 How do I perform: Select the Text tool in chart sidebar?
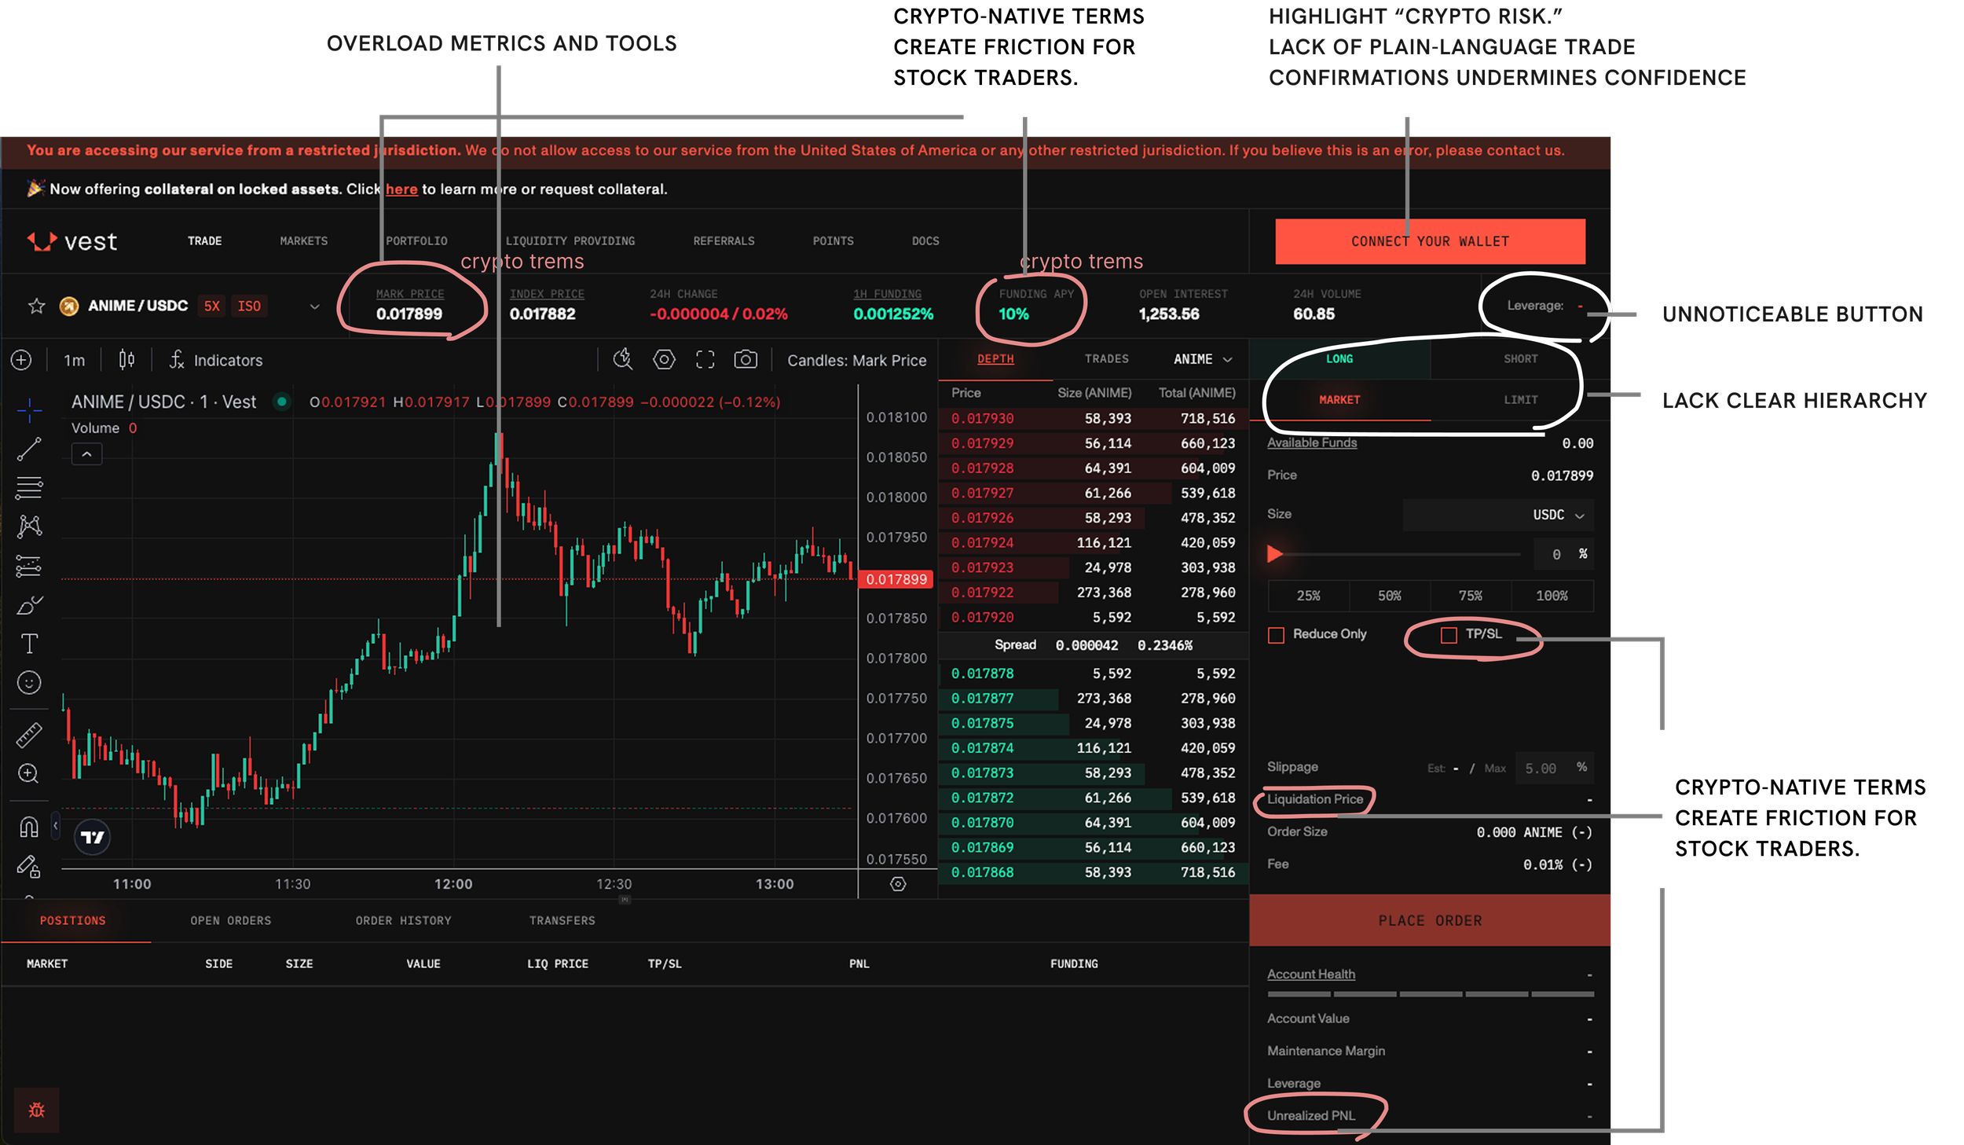tap(29, 644)
